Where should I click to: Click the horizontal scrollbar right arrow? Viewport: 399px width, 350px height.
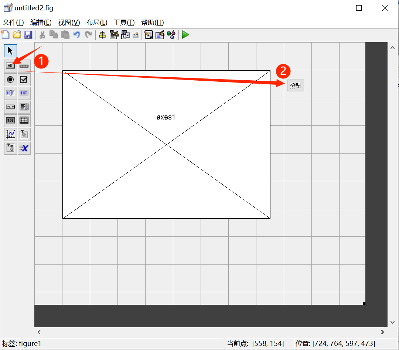pyautogui.click(x=382, y=332)
